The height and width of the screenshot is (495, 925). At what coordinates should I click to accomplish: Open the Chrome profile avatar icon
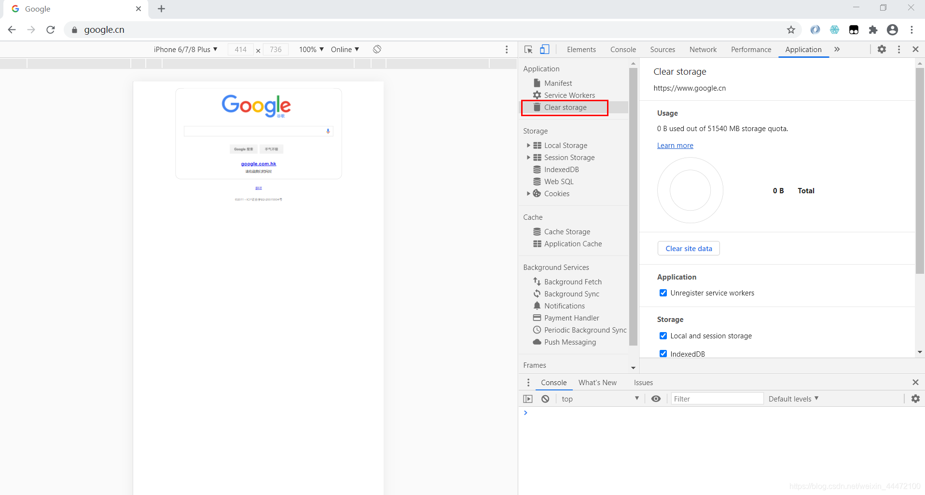[892, 30]
